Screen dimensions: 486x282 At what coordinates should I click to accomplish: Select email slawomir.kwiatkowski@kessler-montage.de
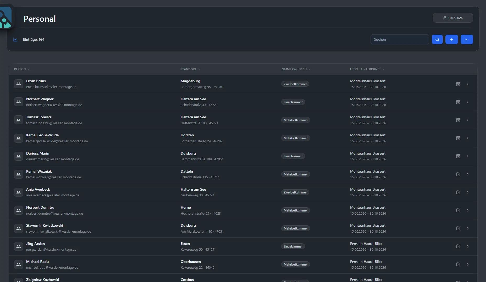point(59,231)
